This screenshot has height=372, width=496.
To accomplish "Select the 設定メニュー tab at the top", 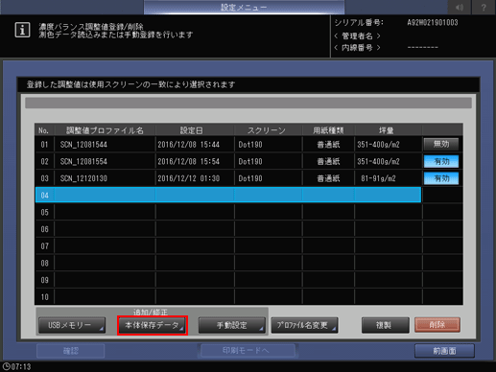I will click(x=244, y=7).
